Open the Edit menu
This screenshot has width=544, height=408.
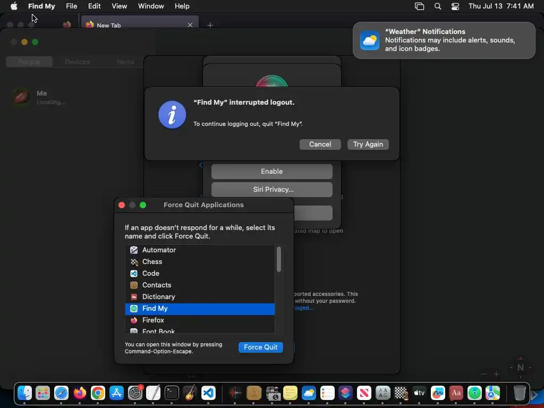[94, 6]
